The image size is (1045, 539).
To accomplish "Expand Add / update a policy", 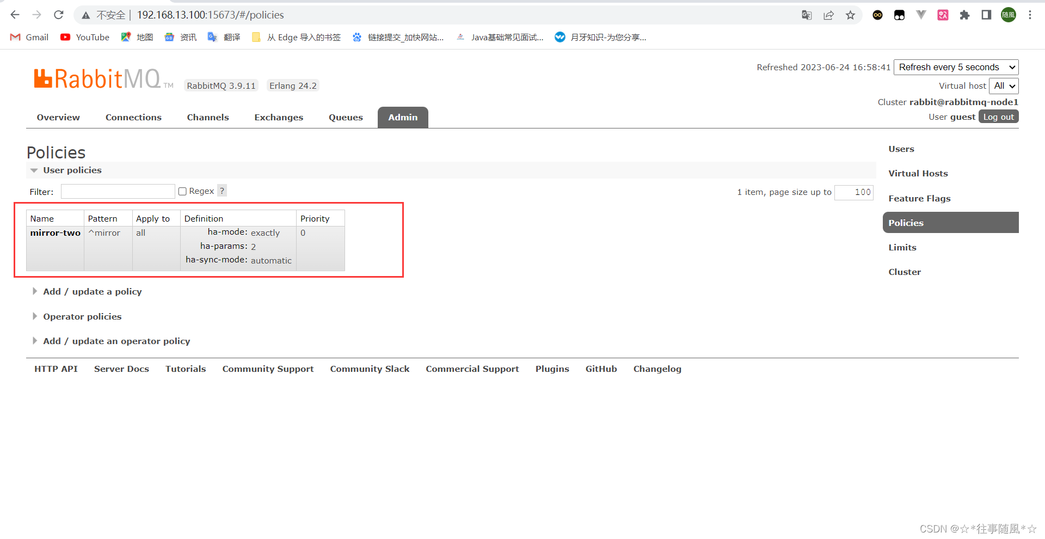I will tap(93, 291).
